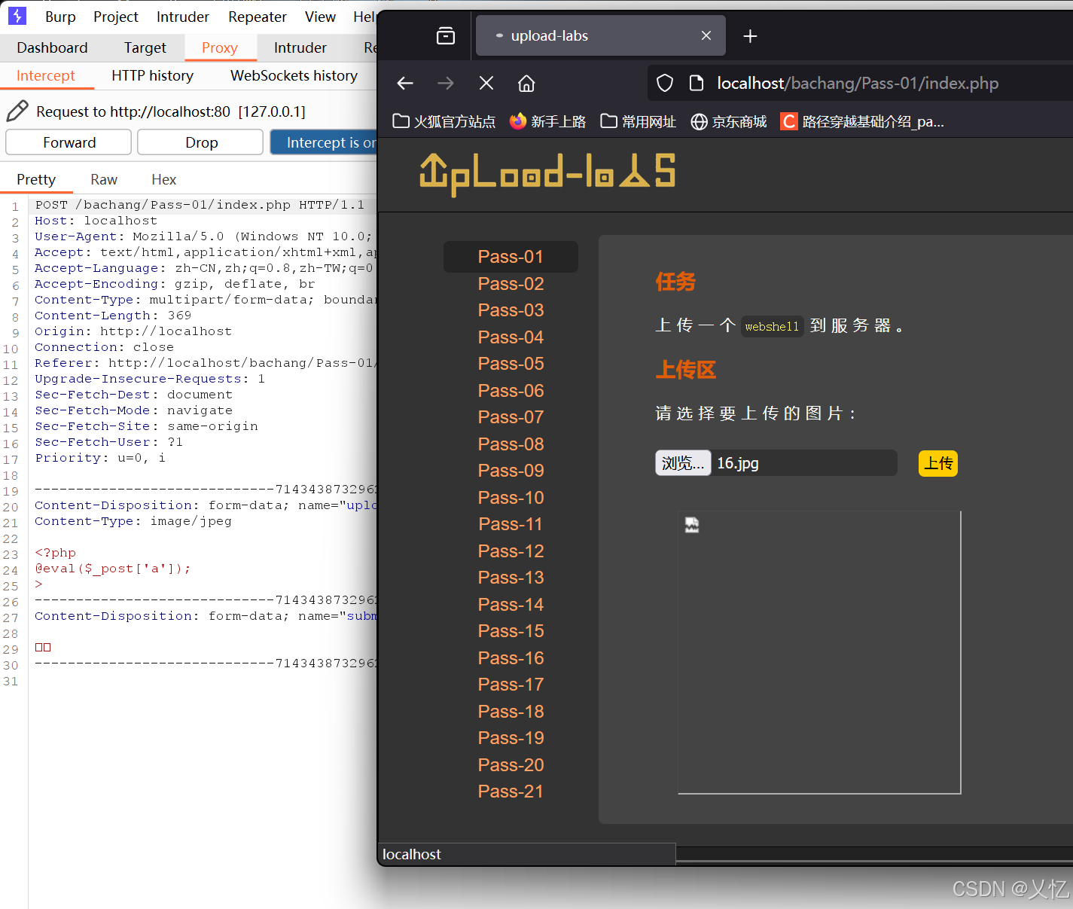The width and height of the screenshot is (1073, 909).
Task: Open 常用网址 bookmark folder
Action: [x=638, y=121]
